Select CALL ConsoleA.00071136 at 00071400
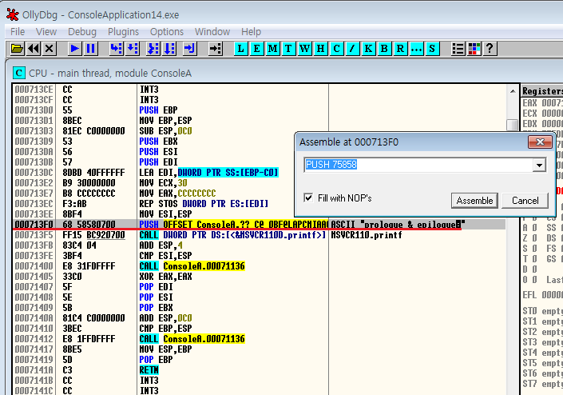The height and width of the screenshot is (395, 563). click(259, 266)
